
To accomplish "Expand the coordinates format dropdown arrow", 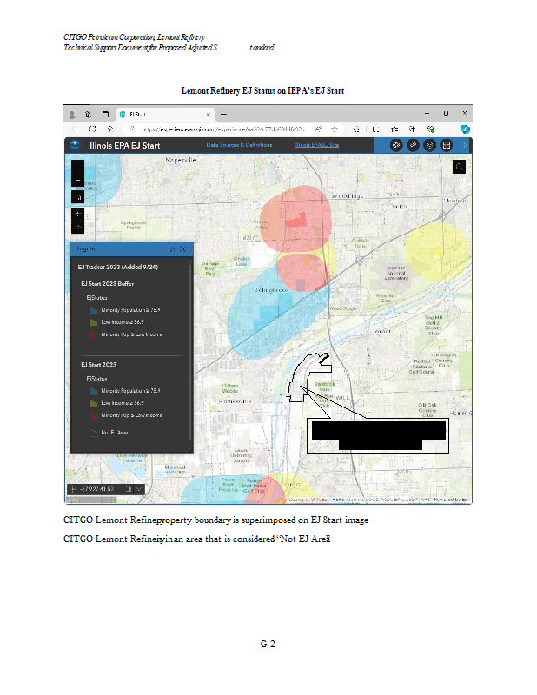I will 138,490.
